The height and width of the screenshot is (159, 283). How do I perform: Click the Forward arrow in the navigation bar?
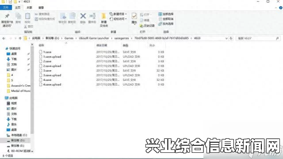tap(11, 38)
